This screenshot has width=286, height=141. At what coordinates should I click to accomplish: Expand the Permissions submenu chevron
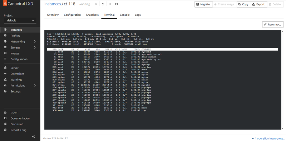[35, 85]
